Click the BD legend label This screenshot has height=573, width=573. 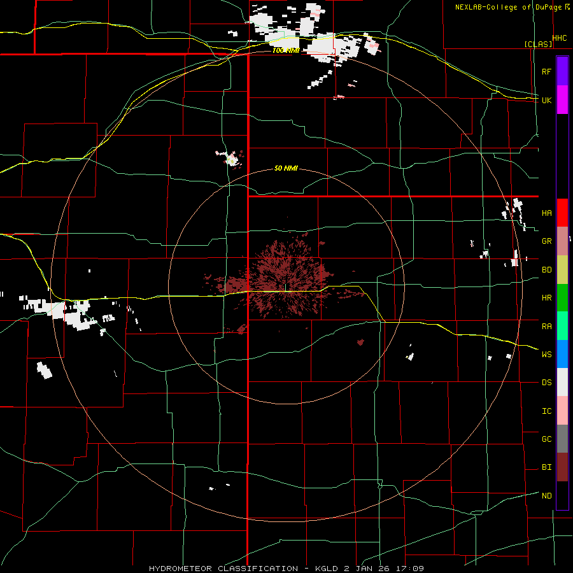[546, 270]
